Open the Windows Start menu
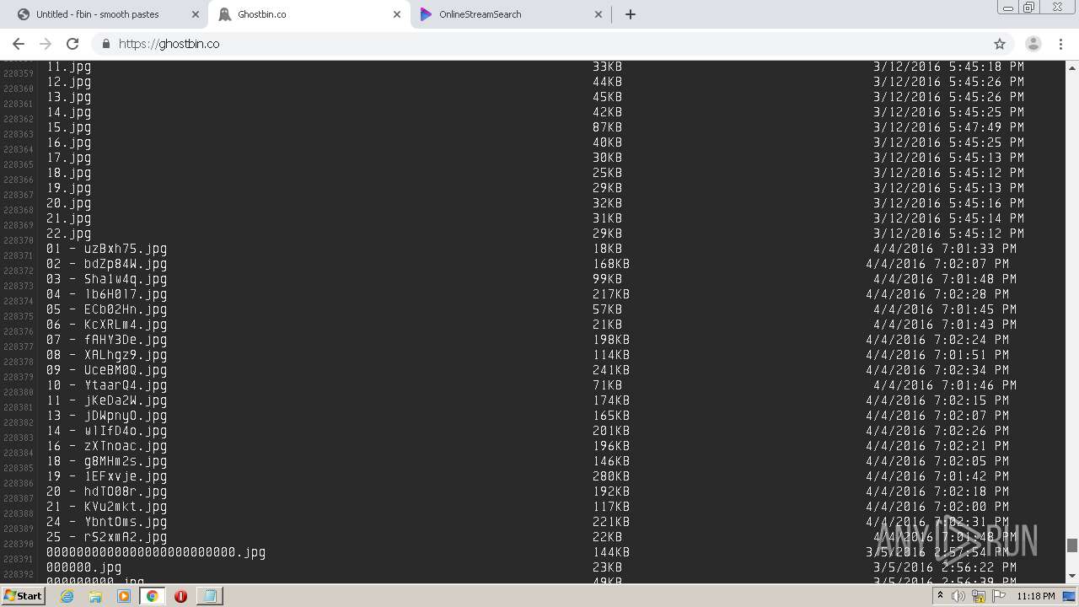Image resolution: width=1079 pixels, height=607 pixels. pos(23,595)
